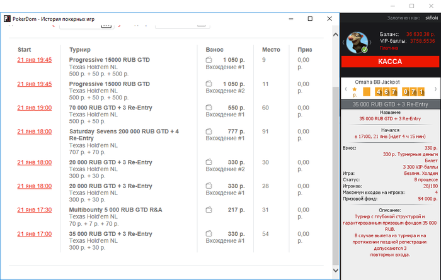Open 21 янв 19:45 link for place 9
Viewport: 441px width, 280px height.
[x=35, y=60]
